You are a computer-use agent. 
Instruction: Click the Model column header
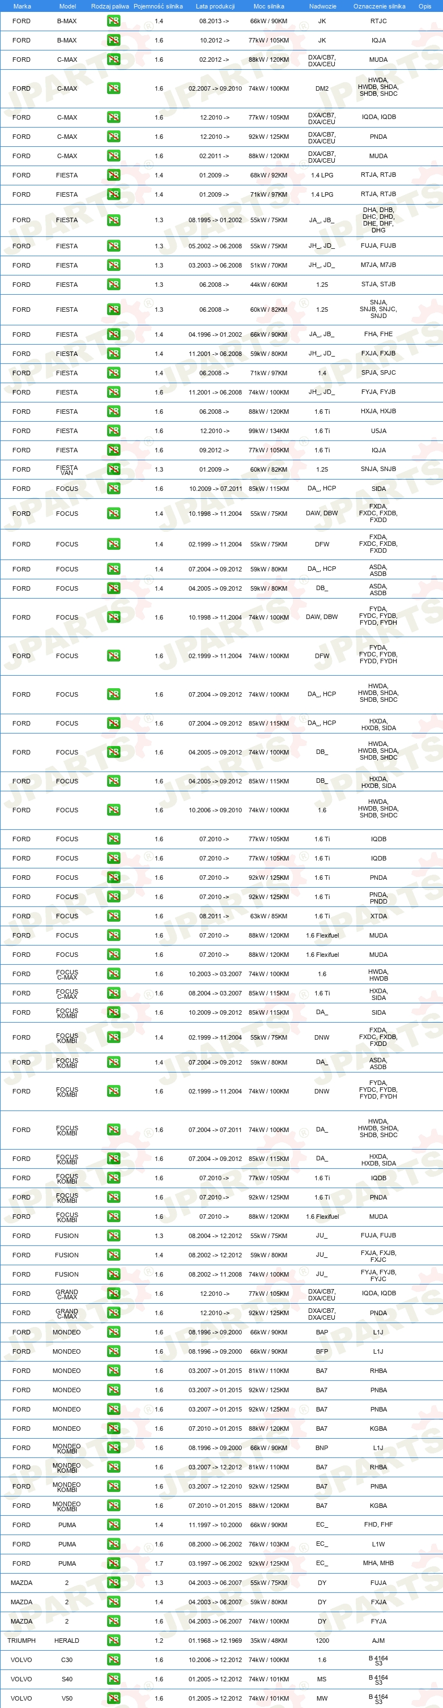[x=67, y=6]
